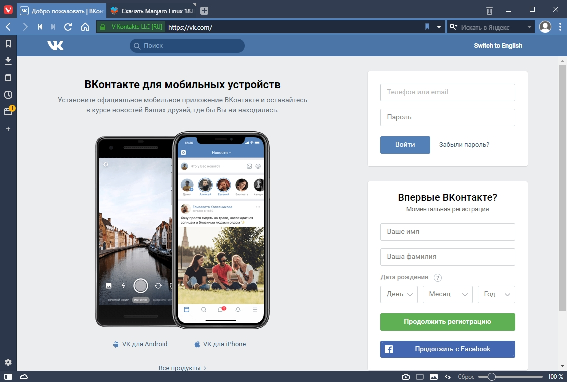Open a new tab with plus button
The width and height of the screenshot is (567, 382).
click(204, 11)
